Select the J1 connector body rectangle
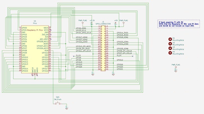This screenshot has width=204, height=114. [103, 48]
